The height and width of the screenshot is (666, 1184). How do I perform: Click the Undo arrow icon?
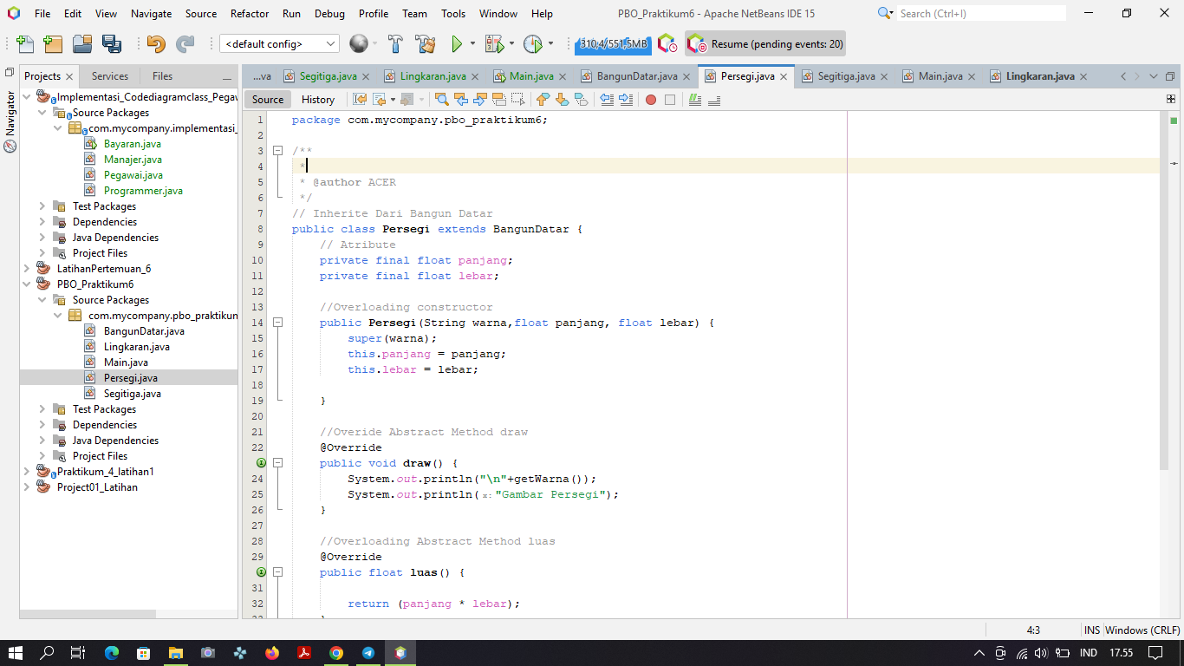point(156,44)
